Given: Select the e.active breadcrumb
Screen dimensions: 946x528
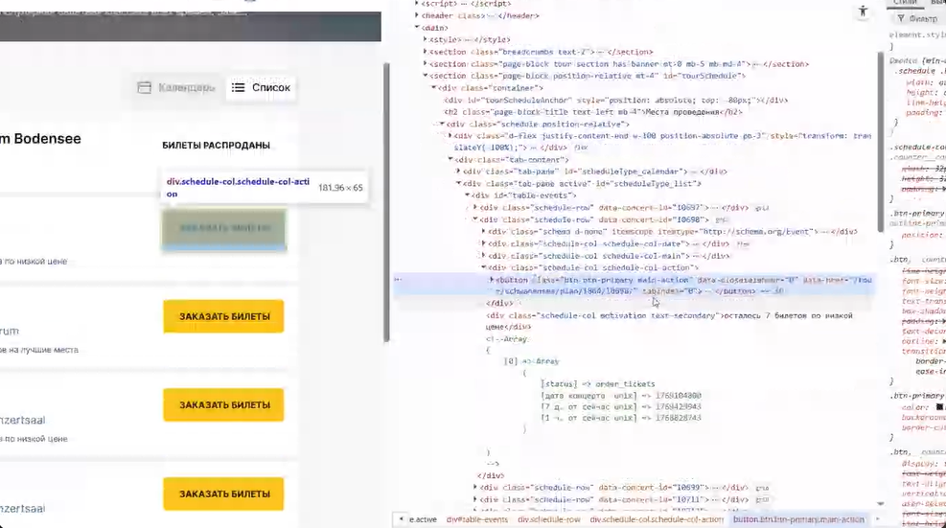Looking at the screenshot, I should (423, 519).
